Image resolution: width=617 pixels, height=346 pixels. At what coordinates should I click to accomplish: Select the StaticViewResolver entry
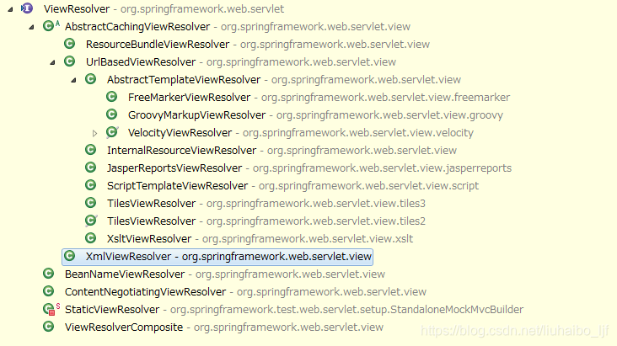click(294, 310)
